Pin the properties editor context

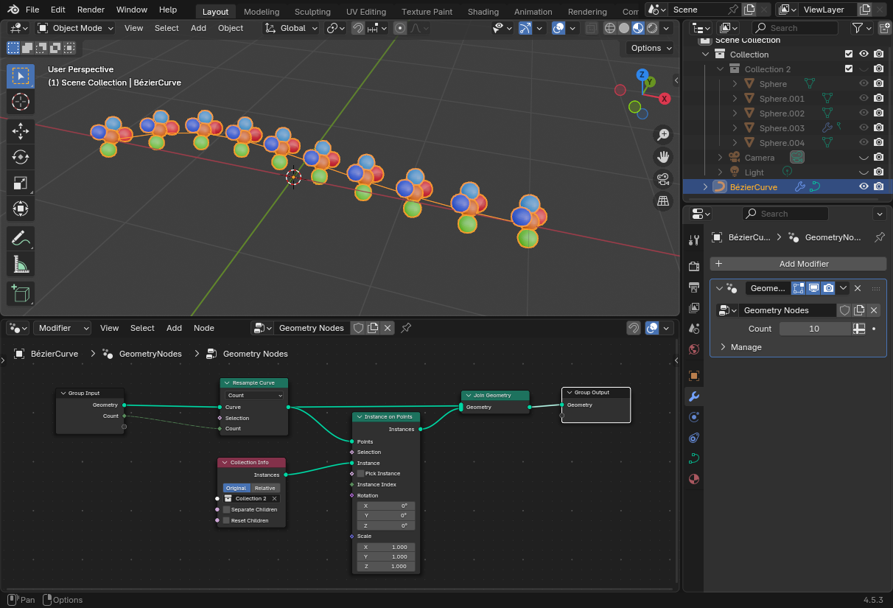(879, 237)
